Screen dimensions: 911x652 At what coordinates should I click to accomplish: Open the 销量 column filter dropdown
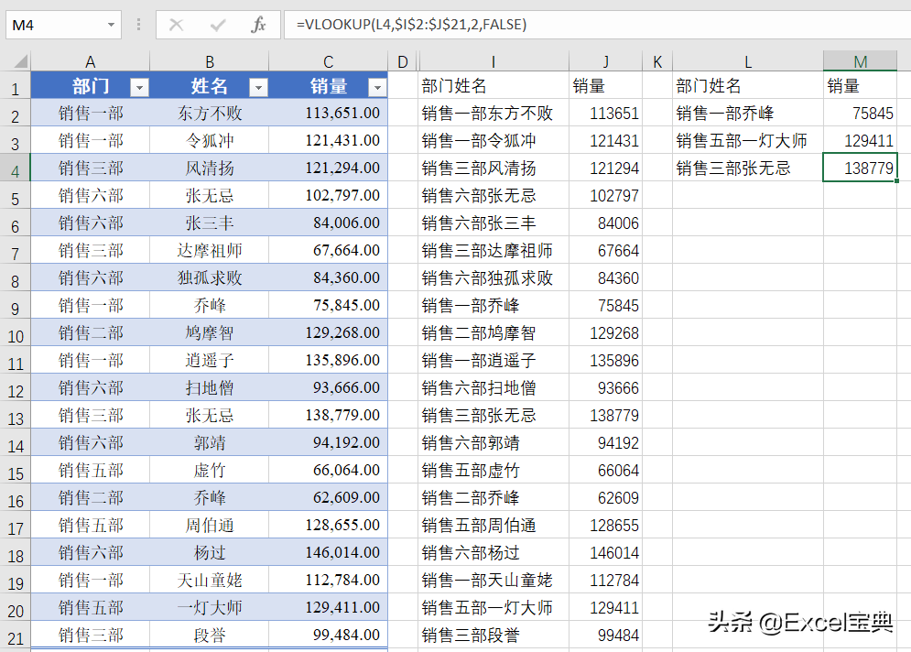377,87
